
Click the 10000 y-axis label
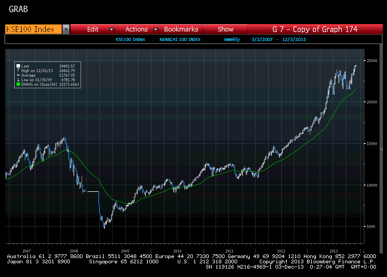372,185
